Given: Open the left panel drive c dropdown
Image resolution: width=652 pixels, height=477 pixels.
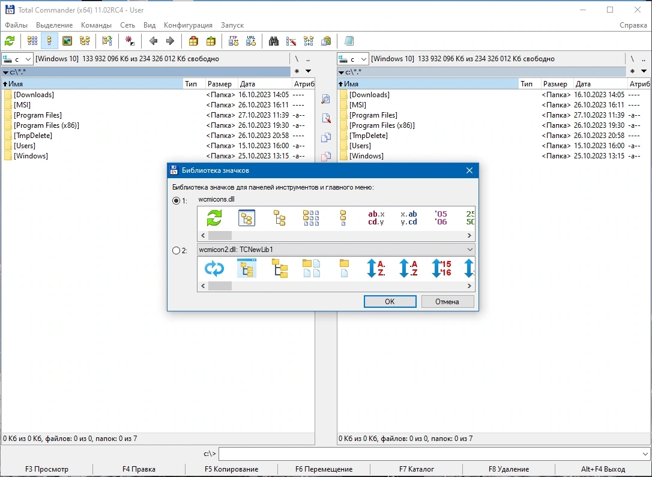Looking at the screenshot, I should (17, 59).
